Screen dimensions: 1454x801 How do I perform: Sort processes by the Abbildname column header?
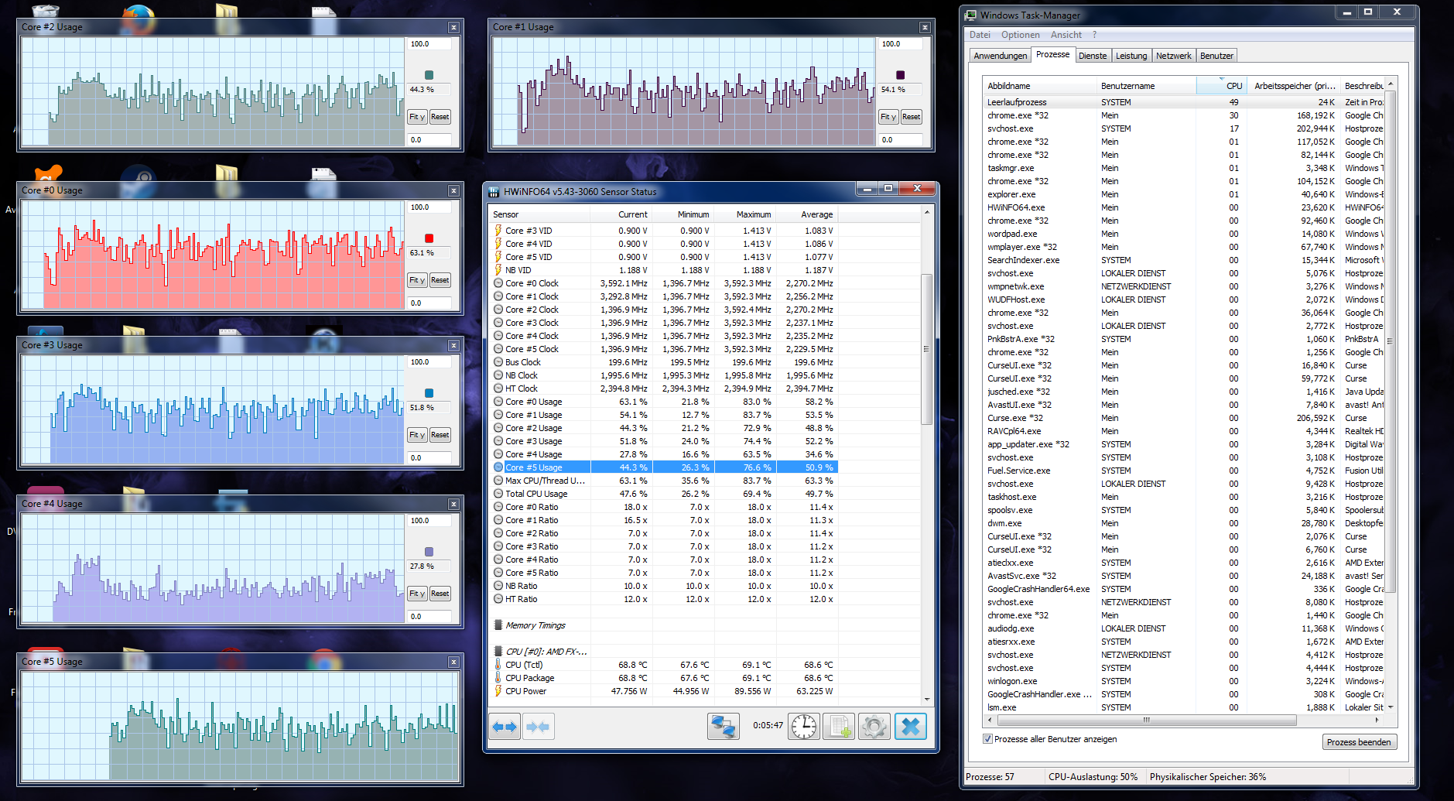(1040, 86)
